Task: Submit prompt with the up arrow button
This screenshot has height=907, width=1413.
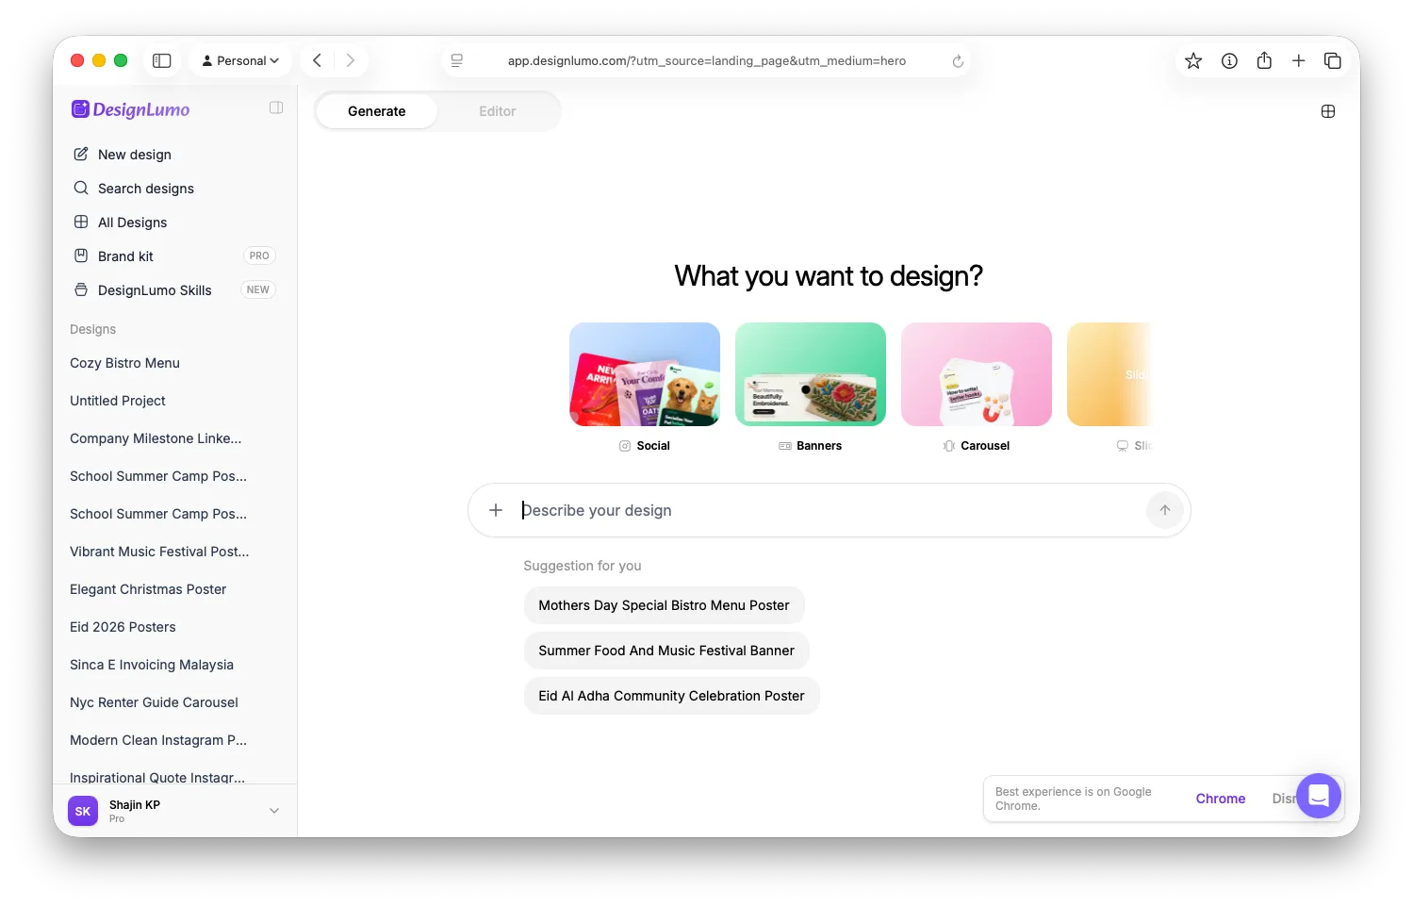Action: (1165, 510)
